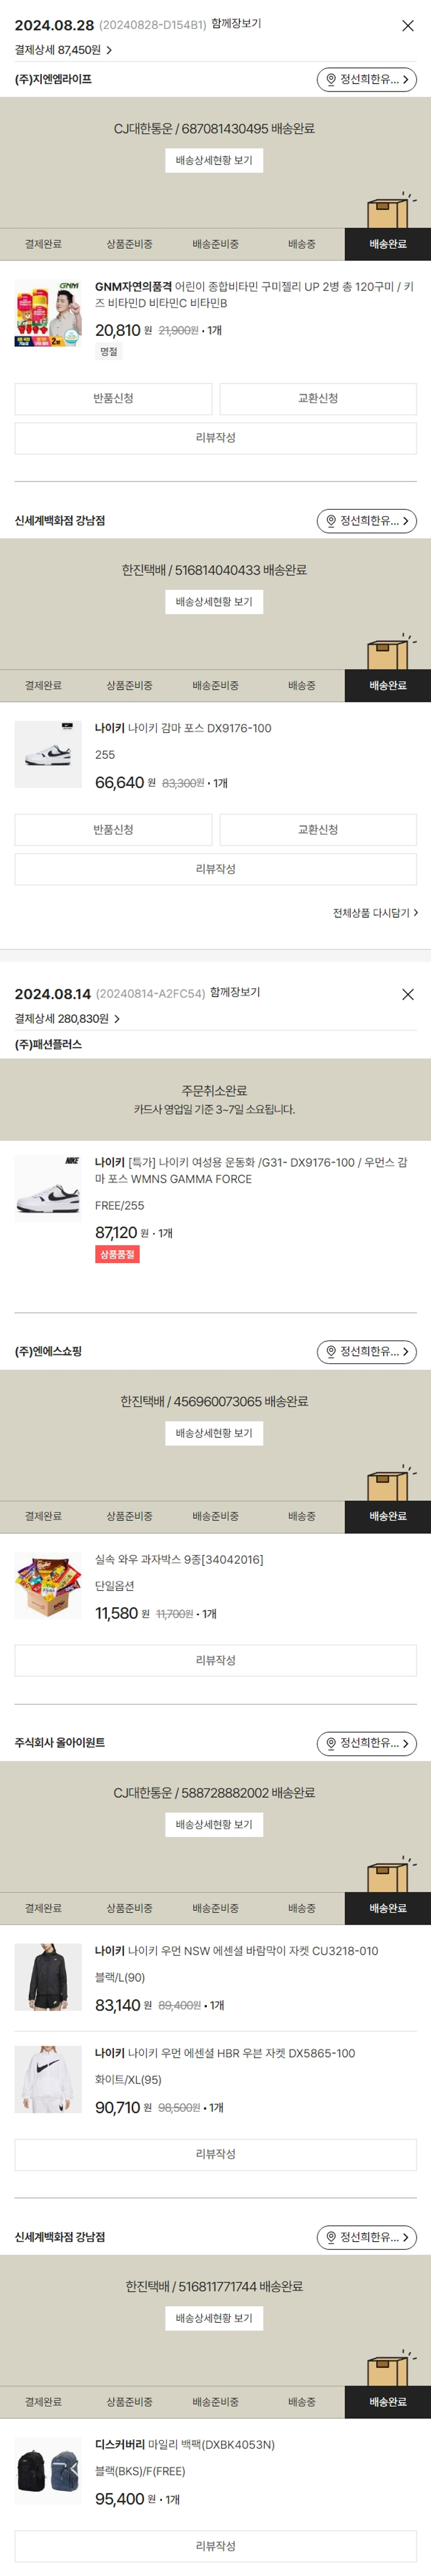Open 함께장보기 for the 2024.08.28 order
431x2576 pixels.
pos(236,24)
